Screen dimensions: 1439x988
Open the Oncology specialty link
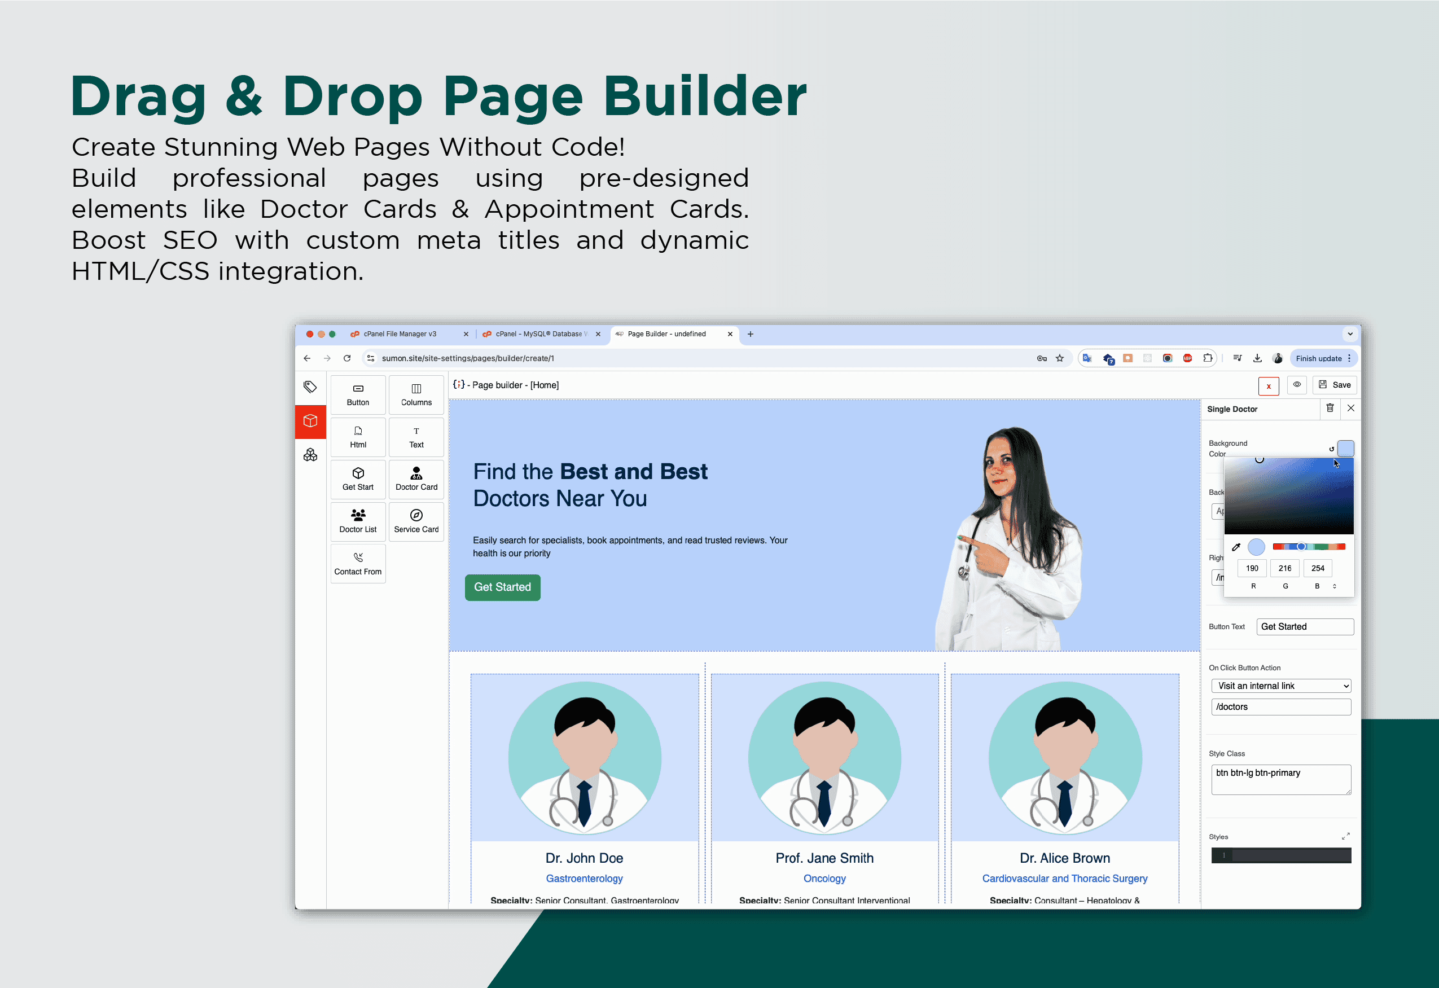click(824, 878)
